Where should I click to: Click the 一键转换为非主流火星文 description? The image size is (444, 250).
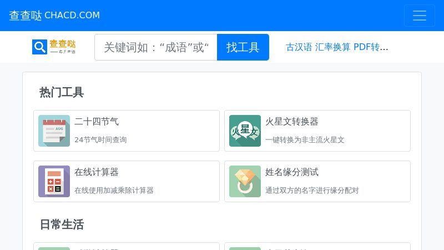click(305, 140)
